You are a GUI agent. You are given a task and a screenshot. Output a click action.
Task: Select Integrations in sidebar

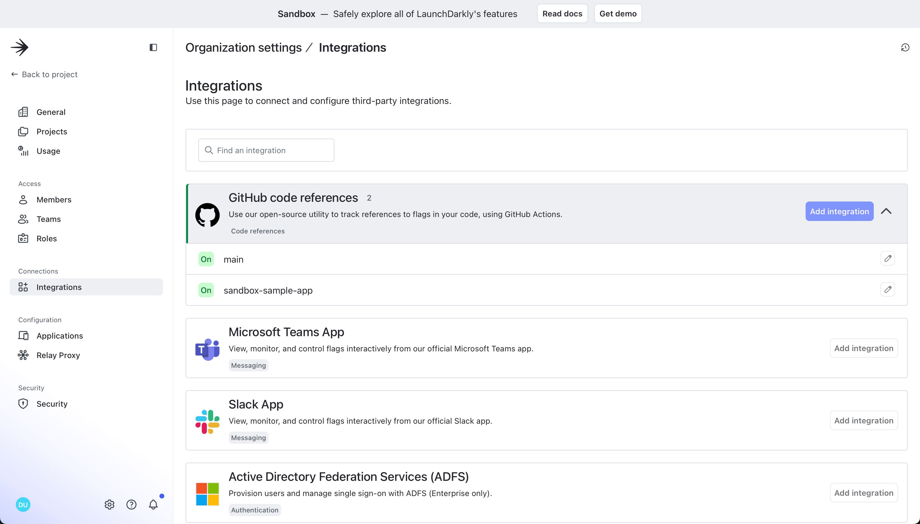[86, 287]
